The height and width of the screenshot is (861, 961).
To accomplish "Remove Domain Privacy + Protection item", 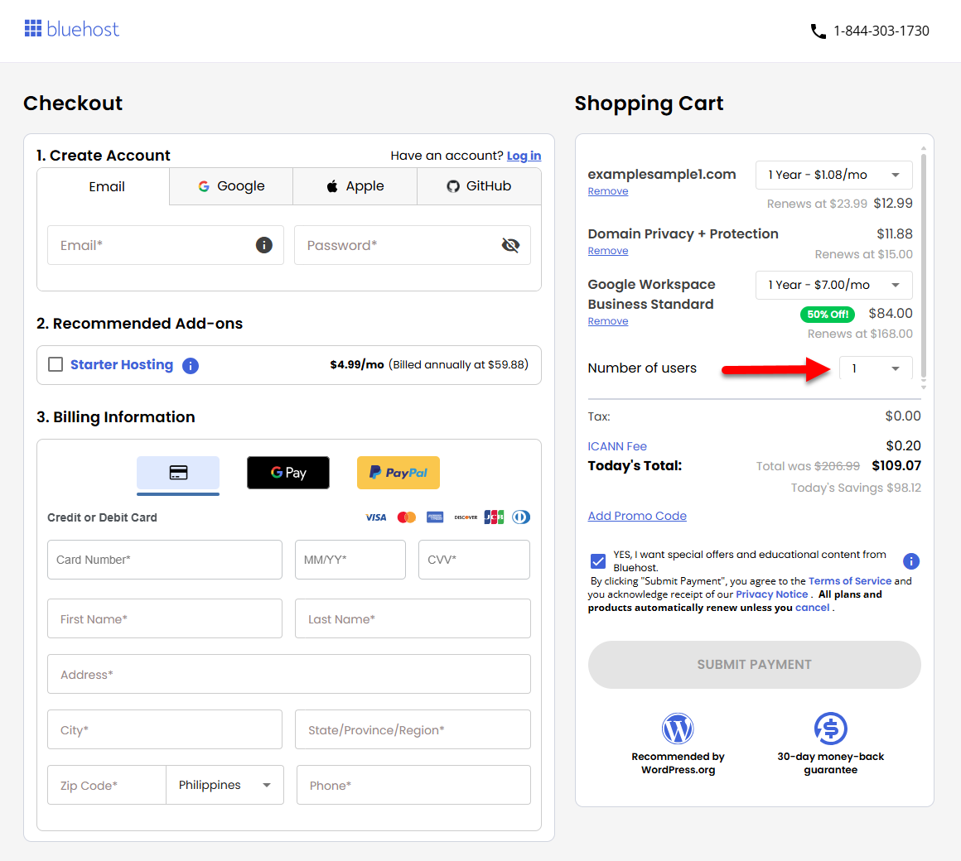I will (x=608, y=251).
